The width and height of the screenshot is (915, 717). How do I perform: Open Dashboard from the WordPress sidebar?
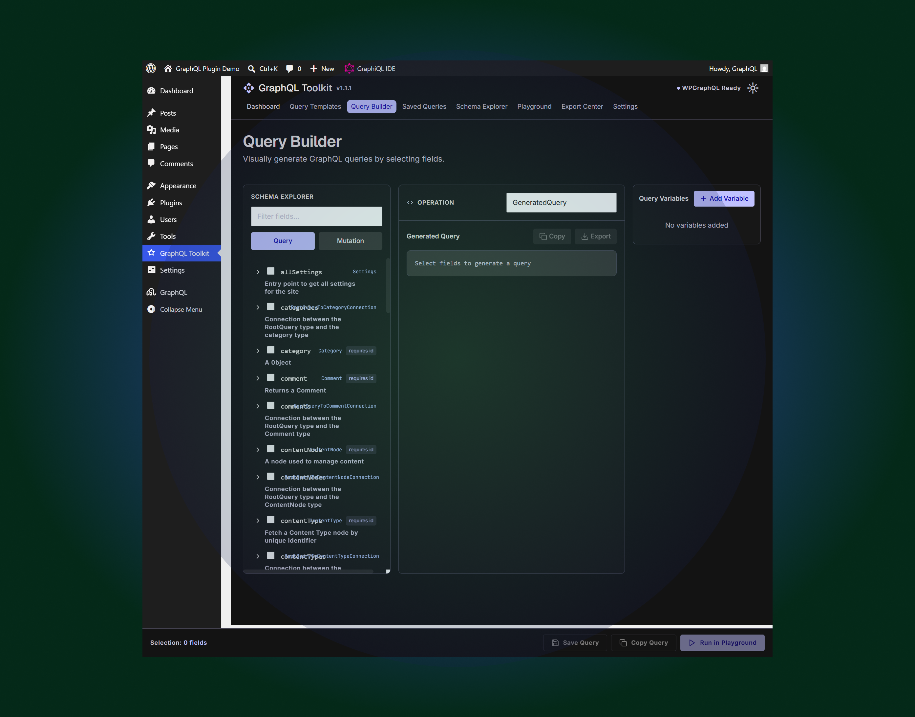[182, 91]
